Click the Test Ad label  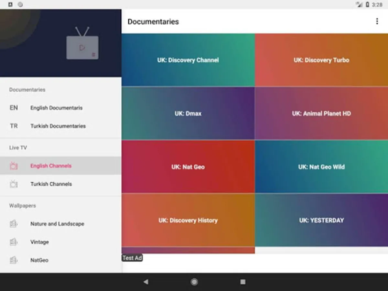tap(132, 258)
